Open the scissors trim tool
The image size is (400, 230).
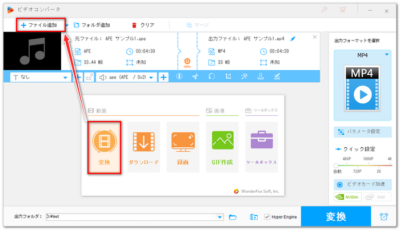[195, 76]
